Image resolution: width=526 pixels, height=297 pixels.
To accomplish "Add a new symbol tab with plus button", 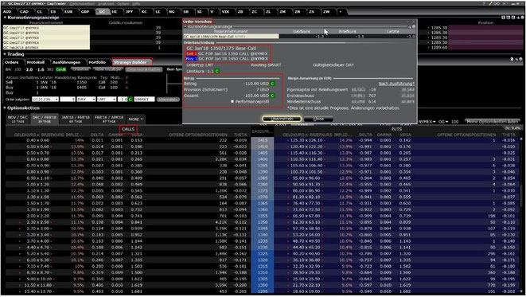I will point(340,11).
